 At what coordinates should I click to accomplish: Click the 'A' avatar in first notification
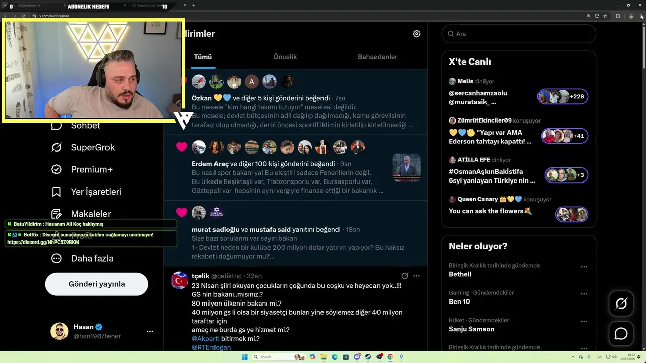pyautogui.click(x=252, y=82)
